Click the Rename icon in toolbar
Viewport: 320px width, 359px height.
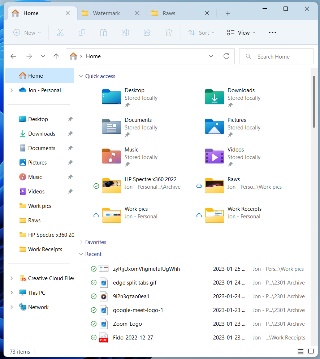click(x=125, y=33)
